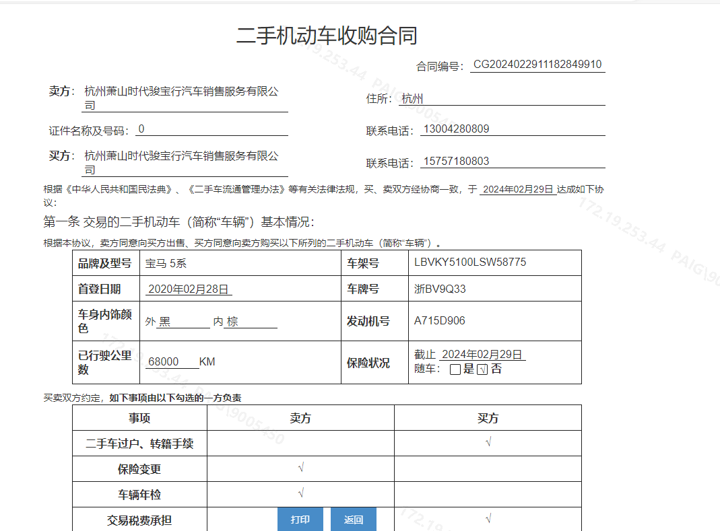Click the 品牌及型号 header cell
The height and width of the screenshot is (531, 720).
[x=106, y=263]
